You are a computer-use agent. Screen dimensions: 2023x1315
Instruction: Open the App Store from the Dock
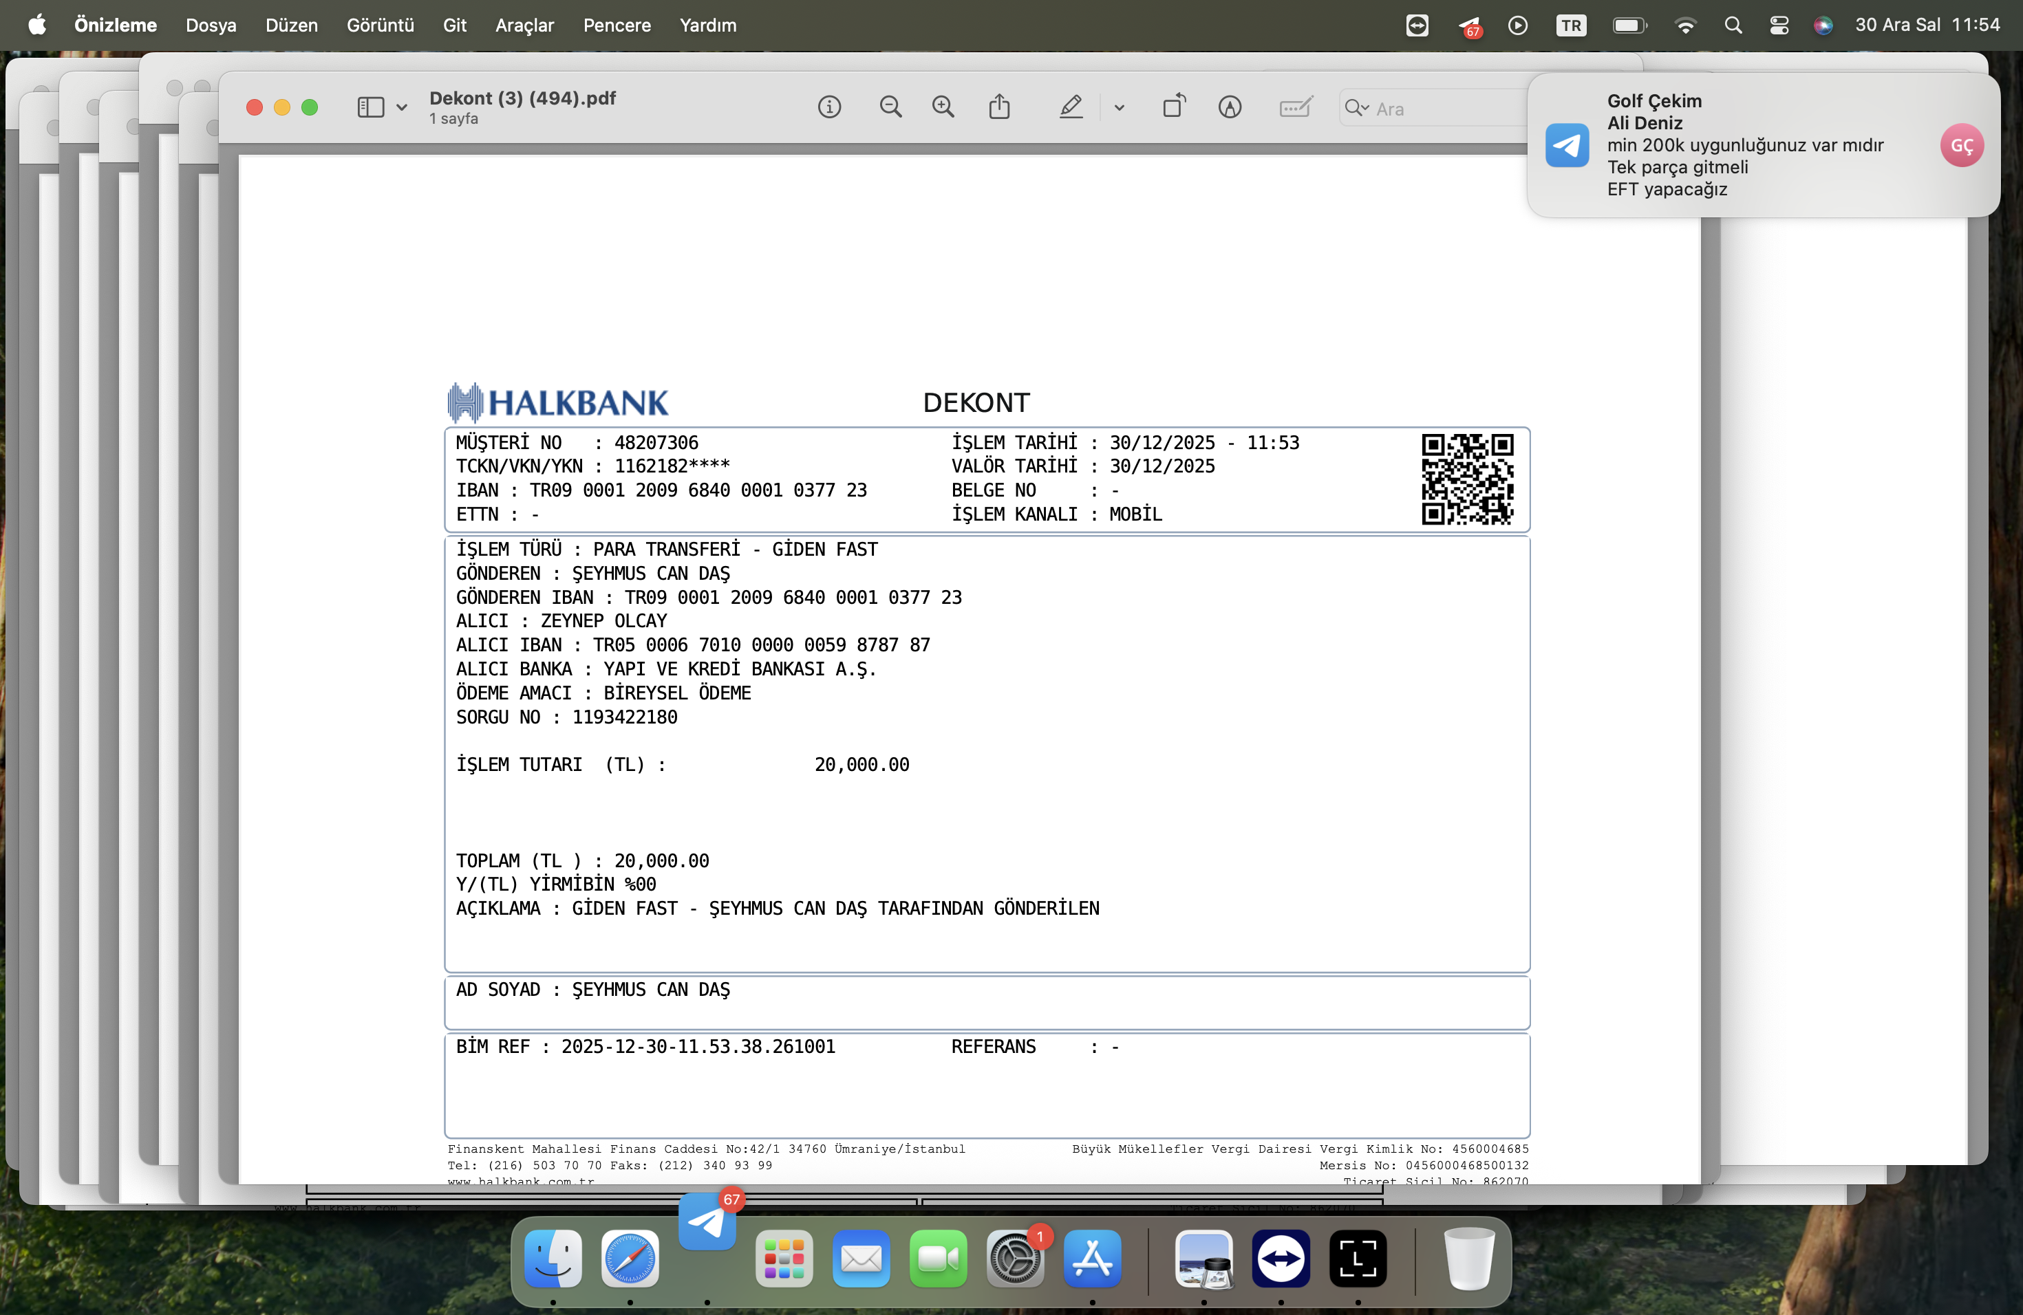point(1092,1258)
